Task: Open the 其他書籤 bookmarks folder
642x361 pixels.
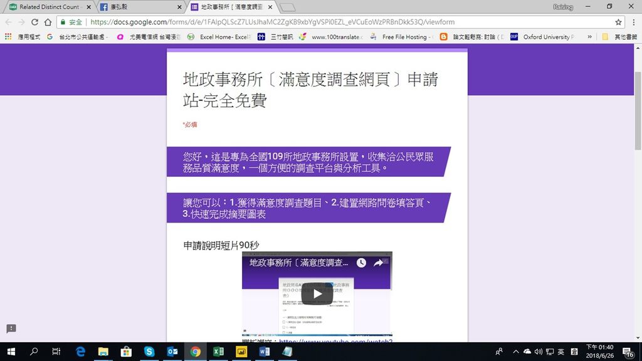Action: click(619, 37)
